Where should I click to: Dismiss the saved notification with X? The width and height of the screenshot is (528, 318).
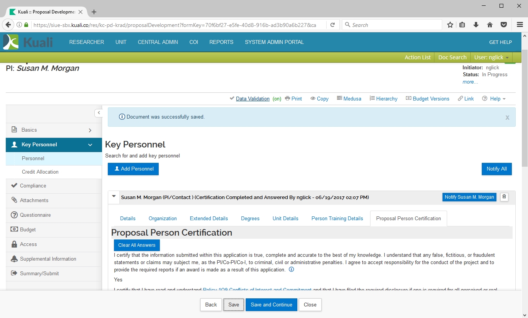coord(507,117)
